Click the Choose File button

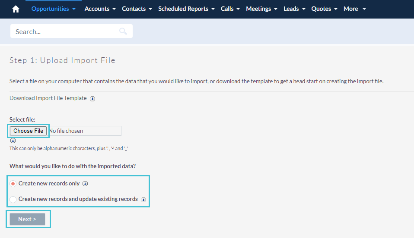[28, 131]
